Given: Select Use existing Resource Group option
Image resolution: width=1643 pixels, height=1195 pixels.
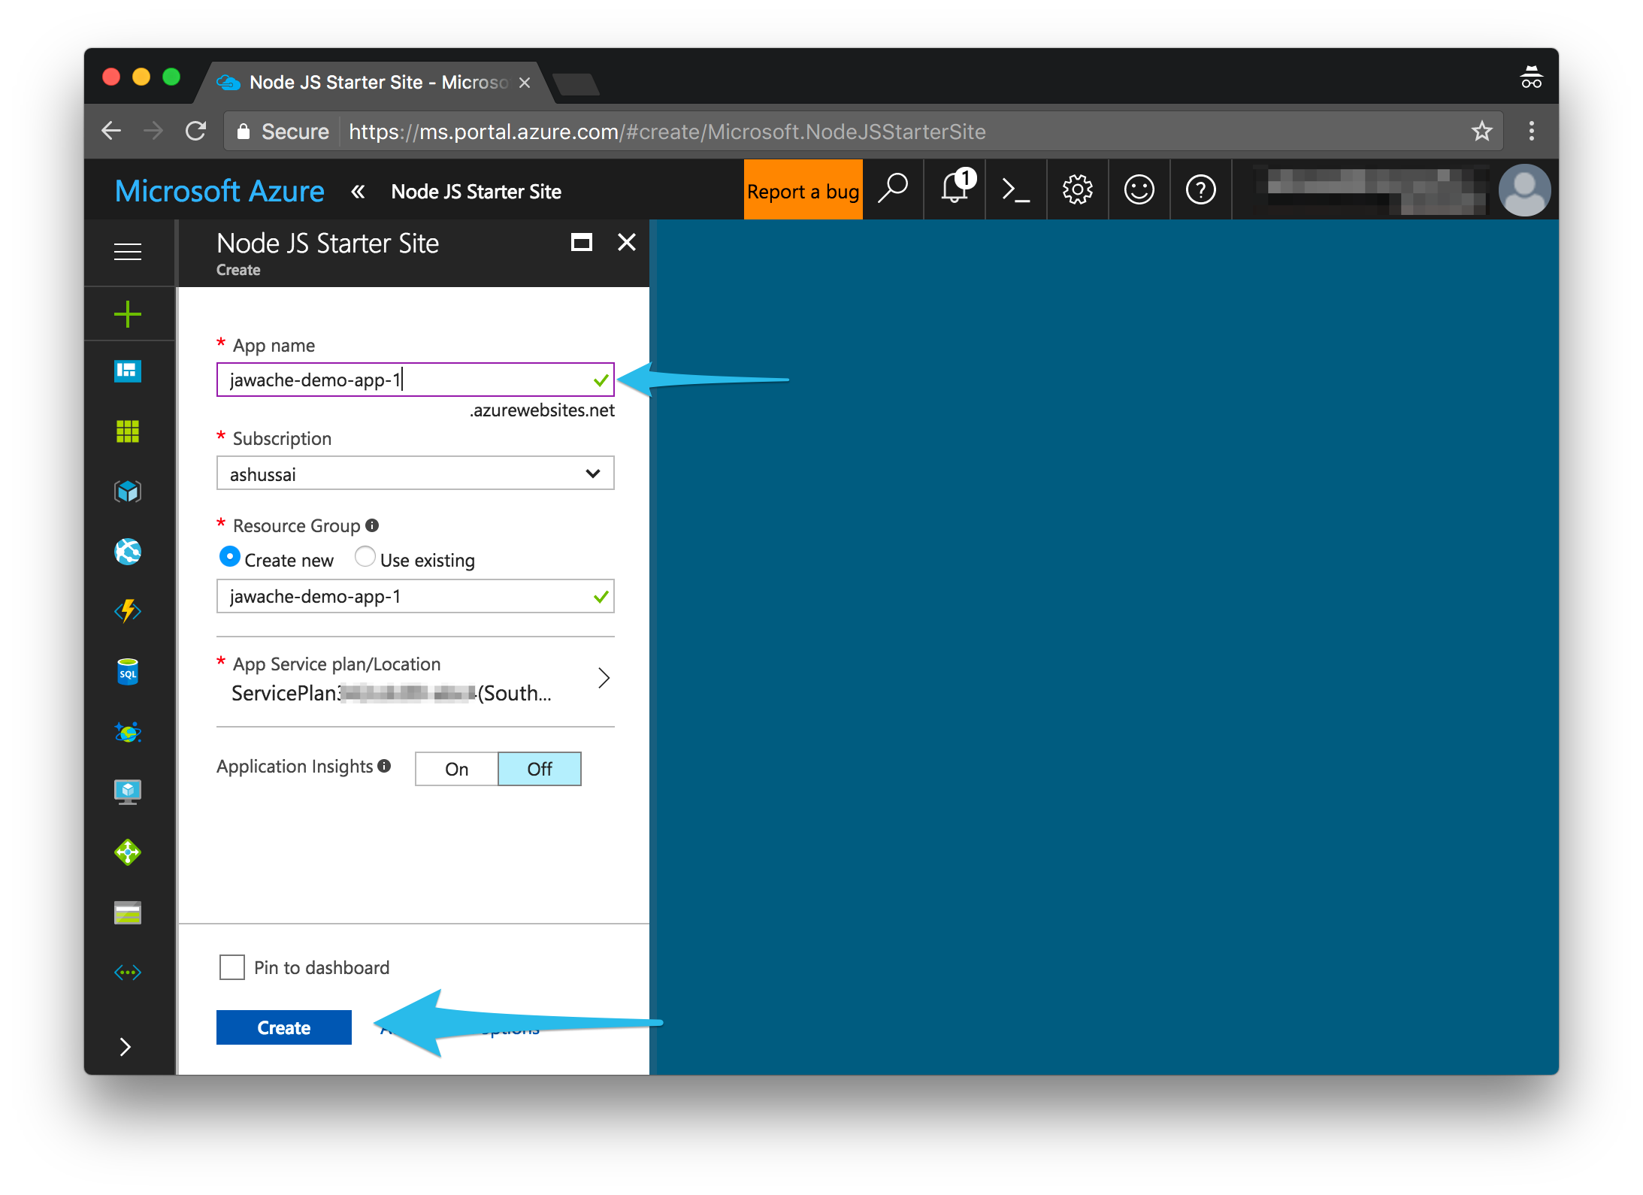Looking at the screenshot, I should coord(364,558).
